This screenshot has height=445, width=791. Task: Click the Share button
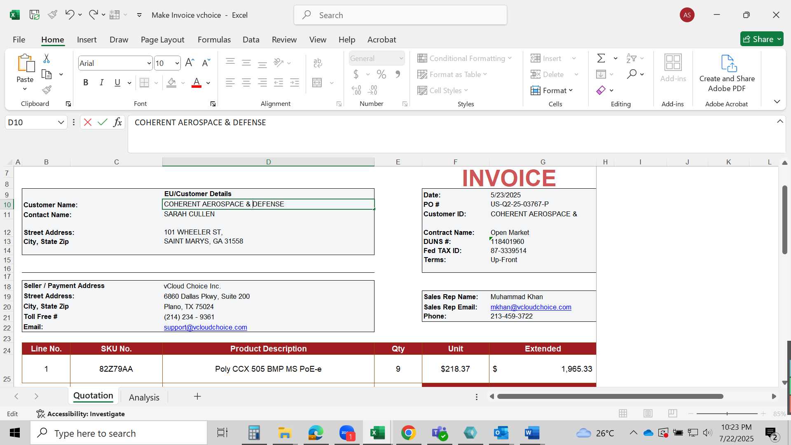click(761, 39)
